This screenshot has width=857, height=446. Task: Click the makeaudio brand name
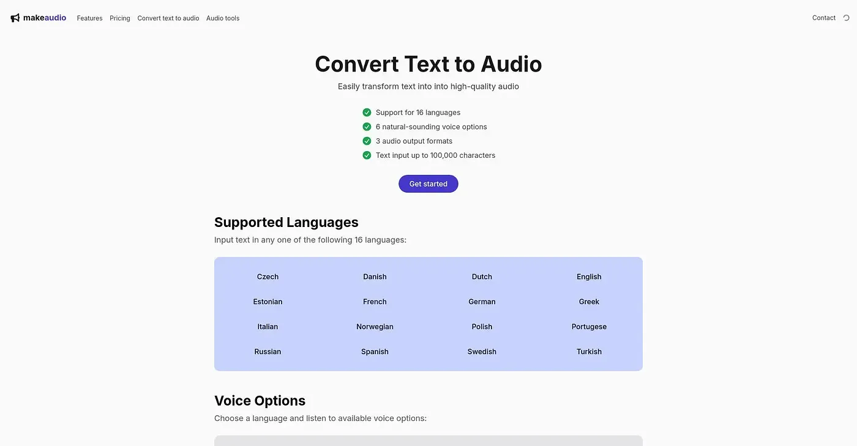click(x=45, y=18)
